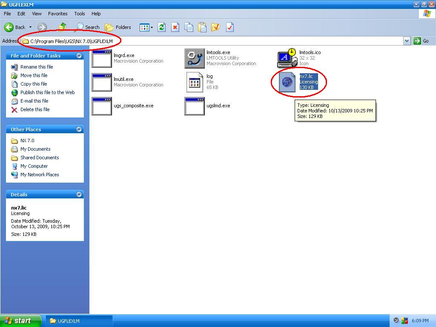This screenshot has height=327, width=436.
Task: Click the Windows flag logo in menu bar
Action: [x=427, y=14]
